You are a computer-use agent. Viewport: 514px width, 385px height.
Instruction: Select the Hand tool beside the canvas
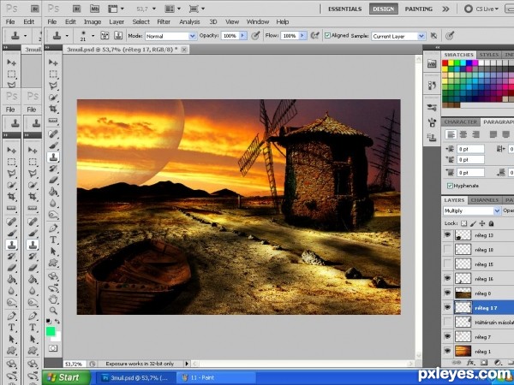[53, 299]
